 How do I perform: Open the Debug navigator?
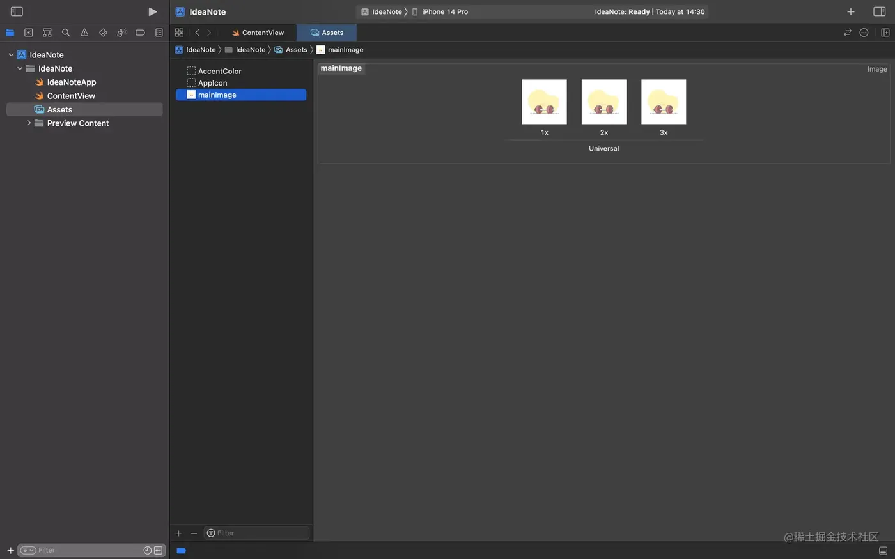121,33
